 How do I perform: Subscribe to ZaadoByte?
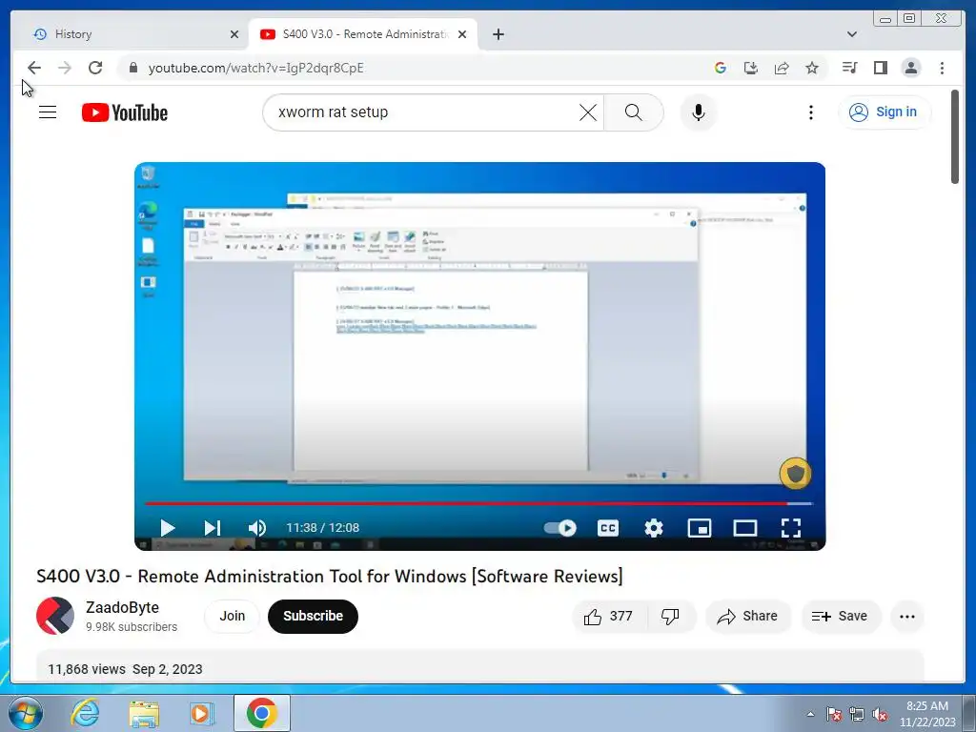pos(313,616)
